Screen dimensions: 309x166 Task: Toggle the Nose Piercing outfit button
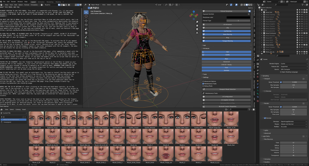coord(226,34)
